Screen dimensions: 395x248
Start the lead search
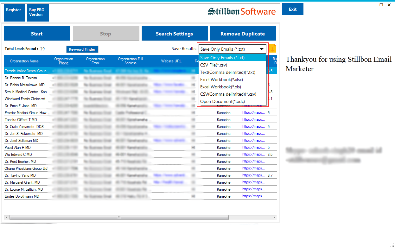point(37,33)
